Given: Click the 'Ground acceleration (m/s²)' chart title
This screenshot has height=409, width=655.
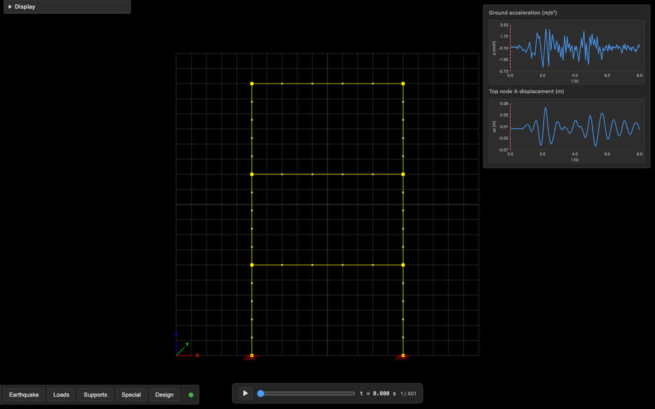Looking at the screenshot, I should coord(523,13).
